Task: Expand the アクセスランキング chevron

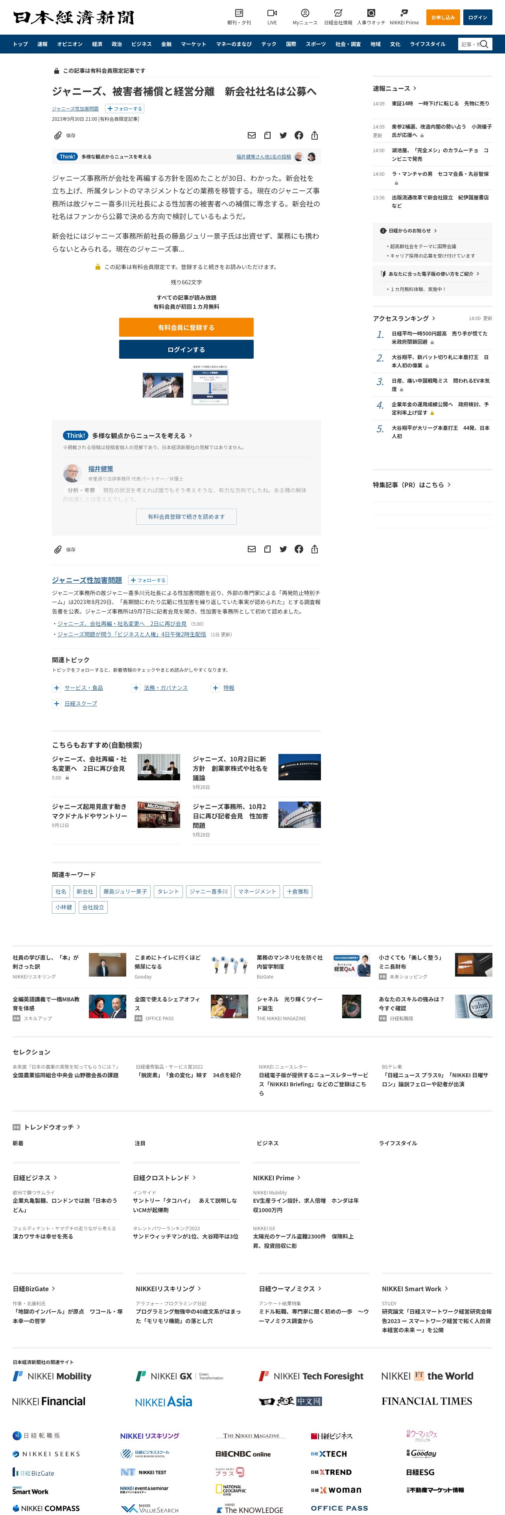Action: click(x=434, y=318)
